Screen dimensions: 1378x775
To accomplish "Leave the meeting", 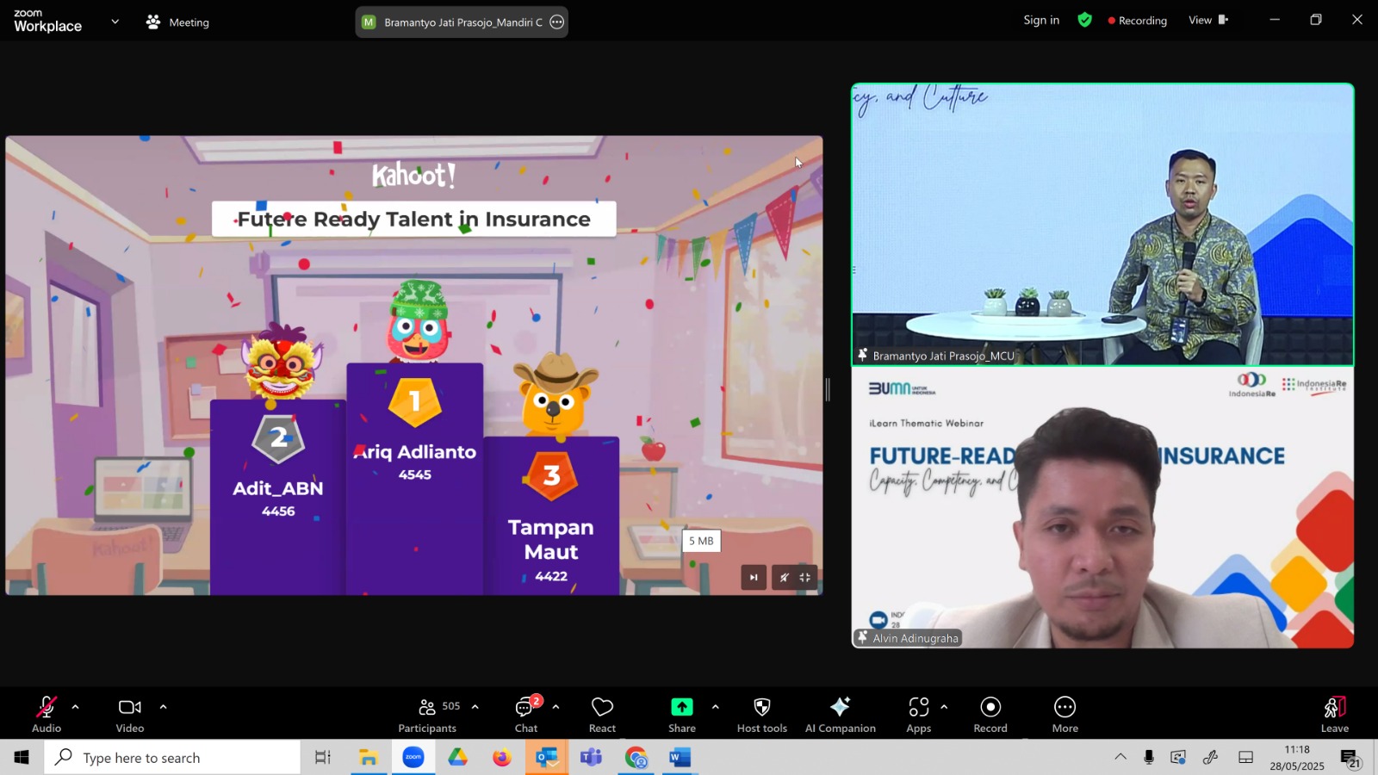I will click(1334, 714).
